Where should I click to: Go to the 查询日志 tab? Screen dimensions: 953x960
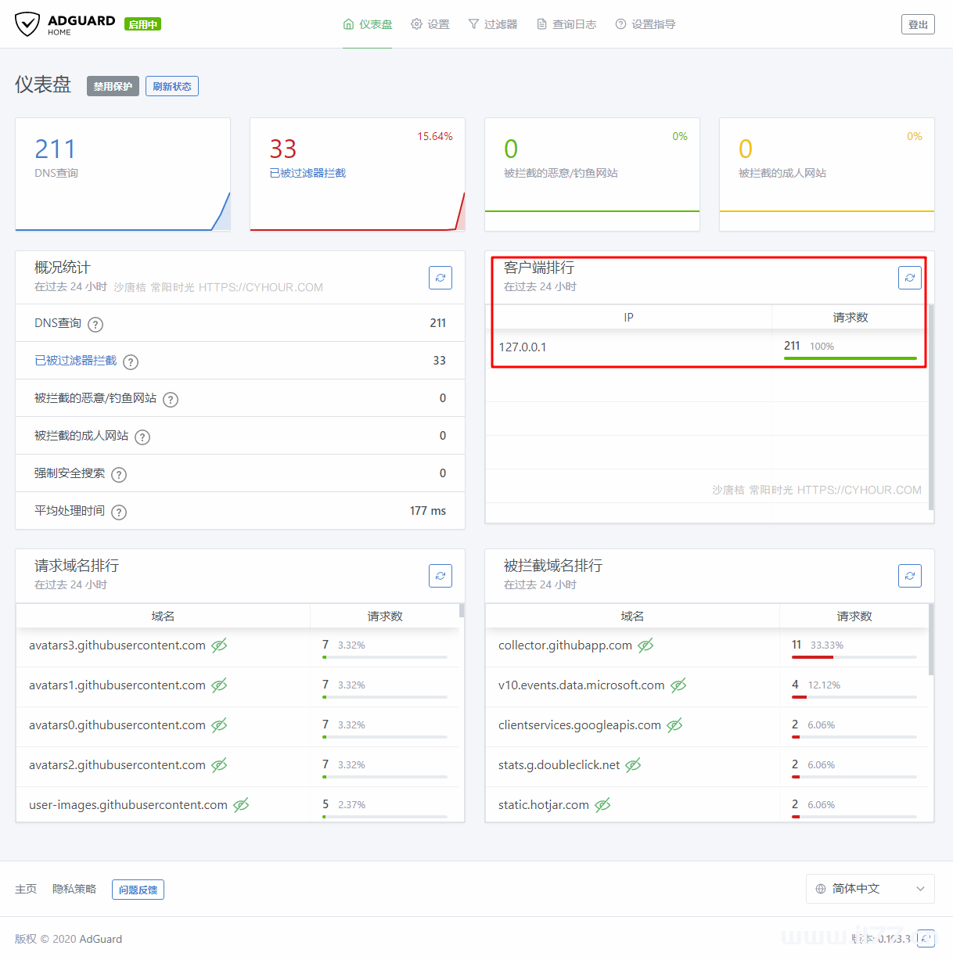click(x=566, y=24)
